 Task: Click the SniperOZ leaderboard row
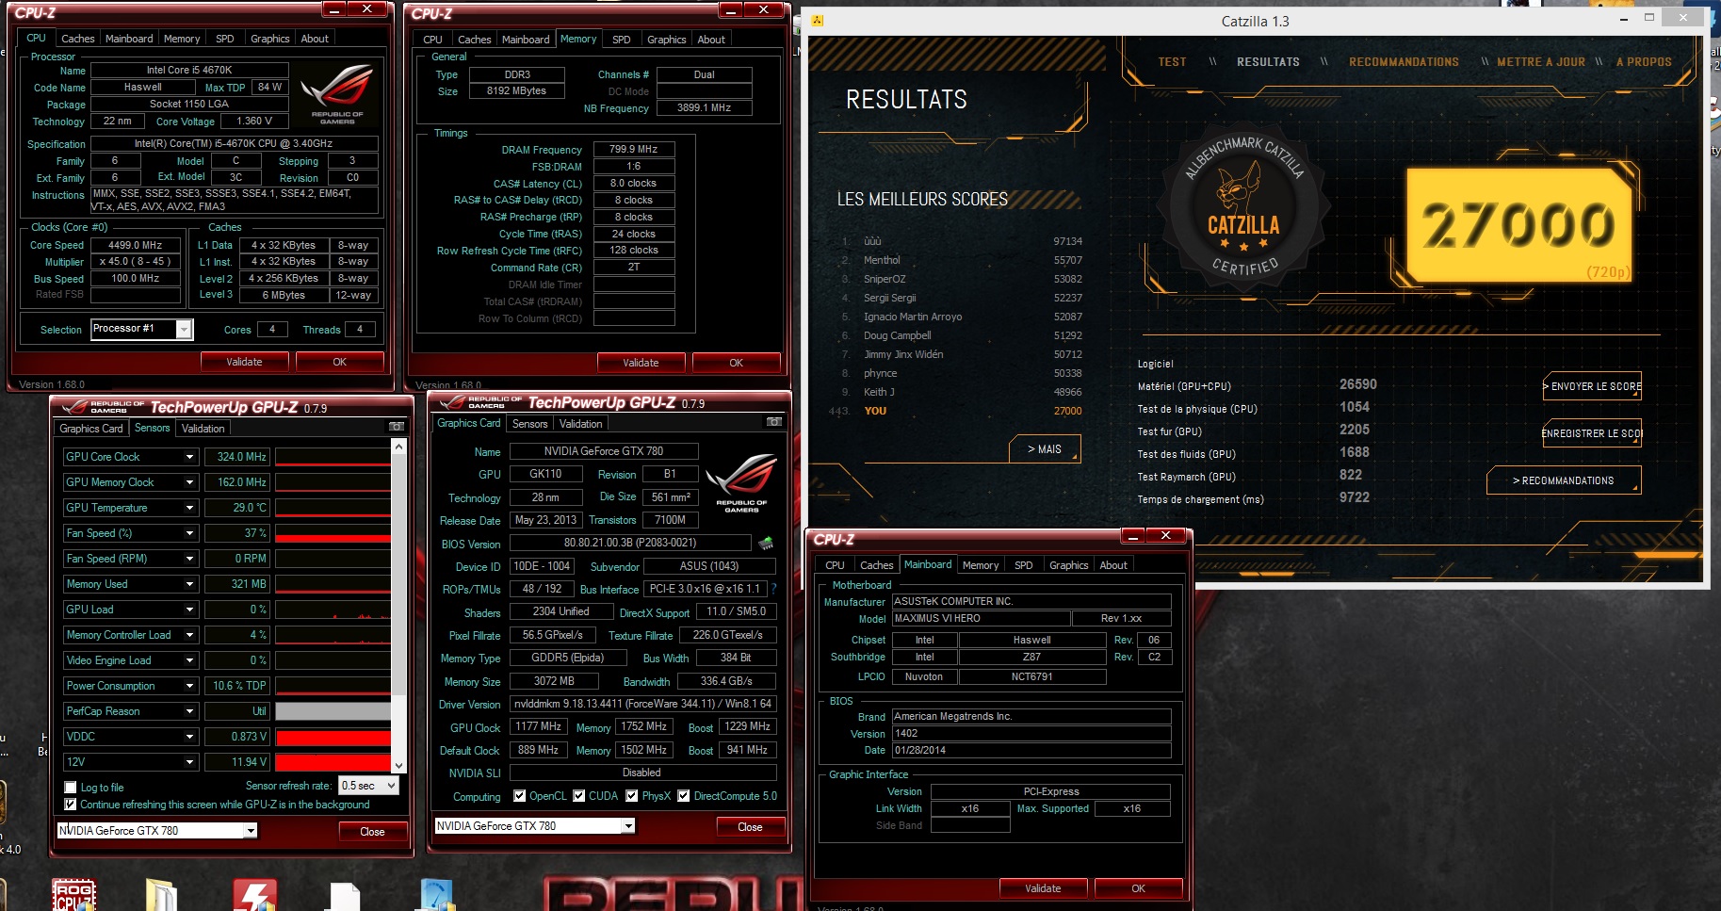tap(961, 279)
